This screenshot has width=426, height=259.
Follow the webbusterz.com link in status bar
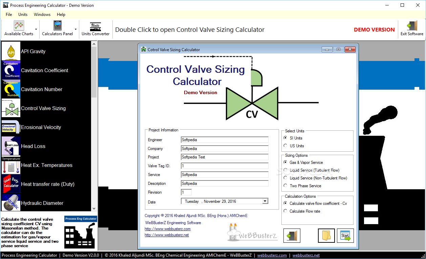(272, 255)
